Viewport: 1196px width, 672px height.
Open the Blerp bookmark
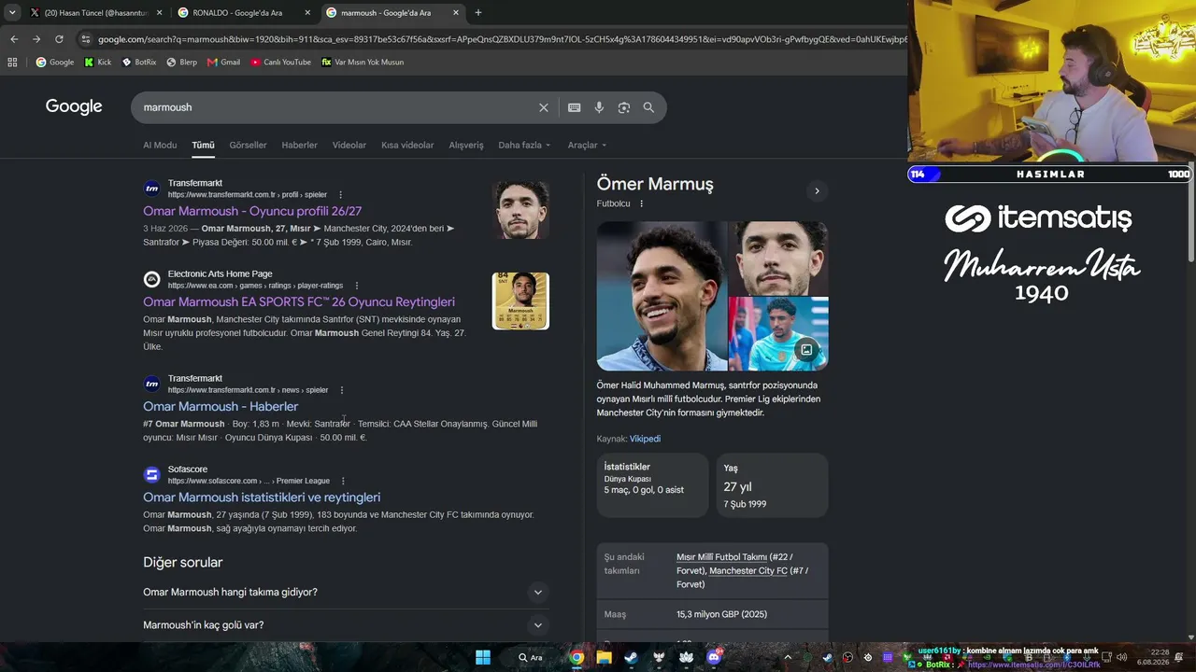pos(181,63)
